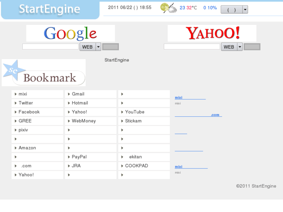This screenshot has width=283, height=212.
Task: Click the 23 32°C temperature reading
Action: tap(188, 8)
